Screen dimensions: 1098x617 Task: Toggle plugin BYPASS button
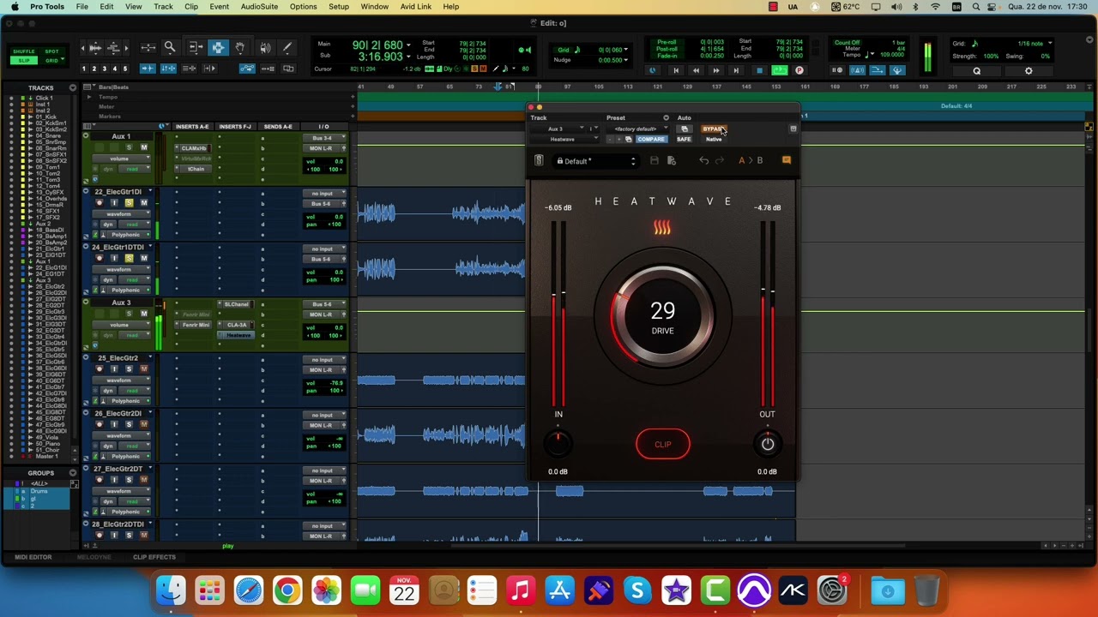pyautogui.click(x=713, y=129)
